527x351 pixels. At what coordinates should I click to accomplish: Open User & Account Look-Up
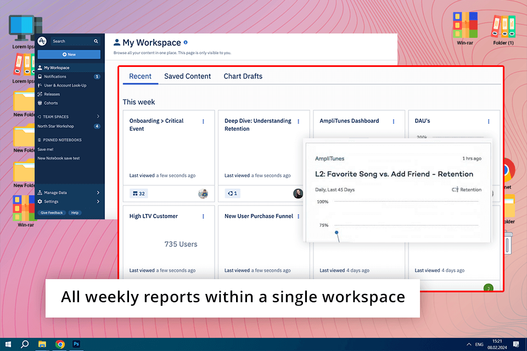tap(69, 86)
